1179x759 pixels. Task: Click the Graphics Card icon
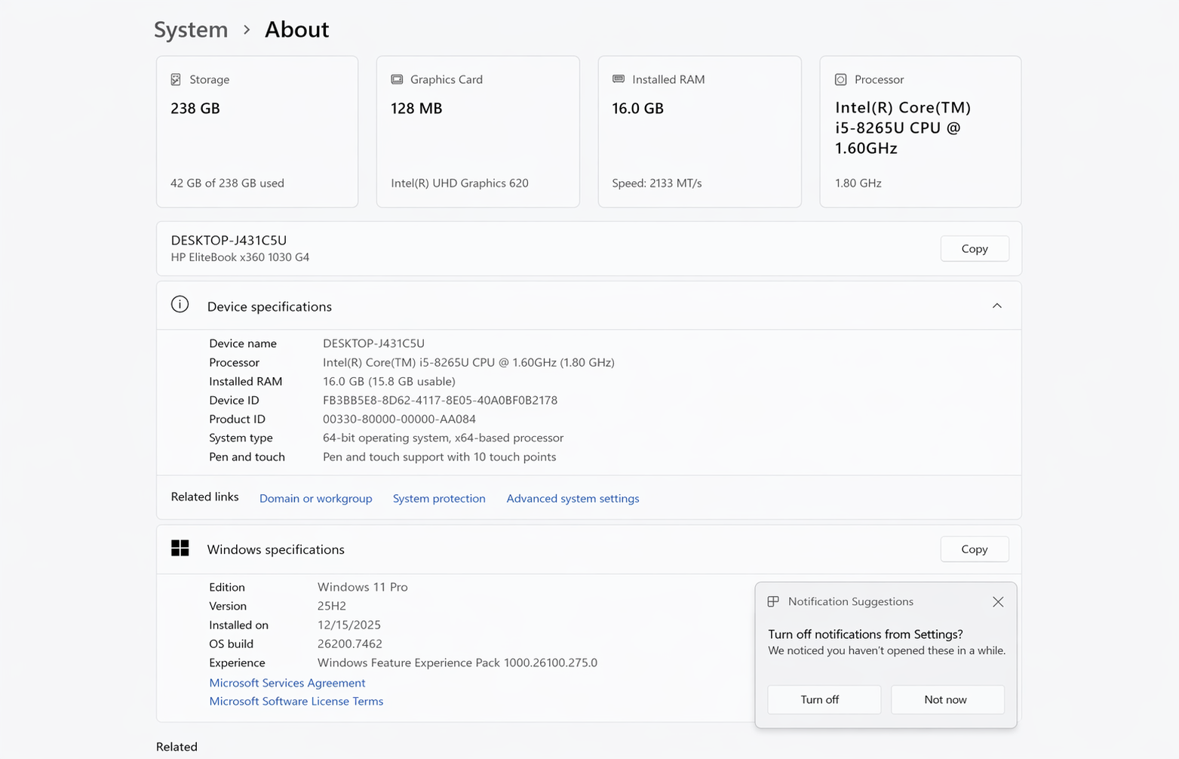click(397, 79)
